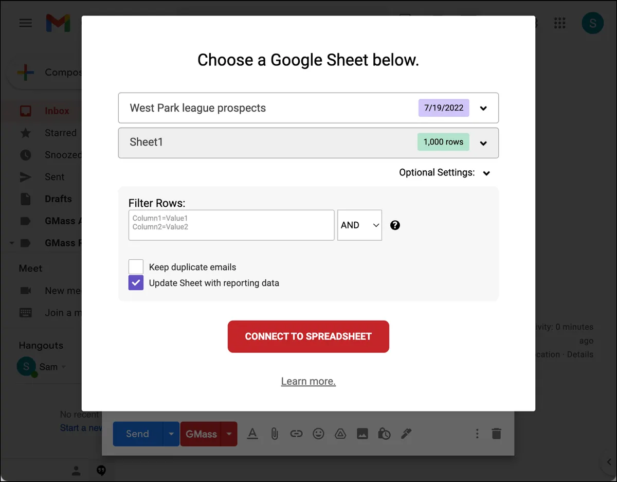Click the red GMass button
This screenshot has height=482, width=617.
[x=201, y=434]
